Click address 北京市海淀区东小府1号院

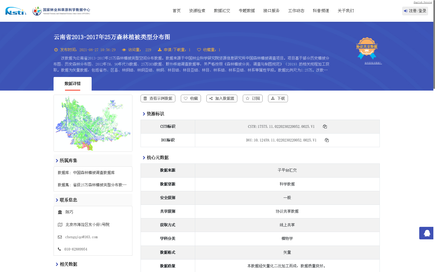[87, 225]
